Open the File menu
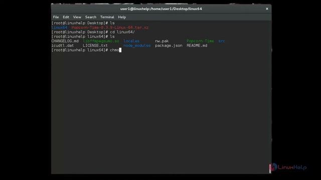Screen dimensions: 321x180 coord(56,17)
